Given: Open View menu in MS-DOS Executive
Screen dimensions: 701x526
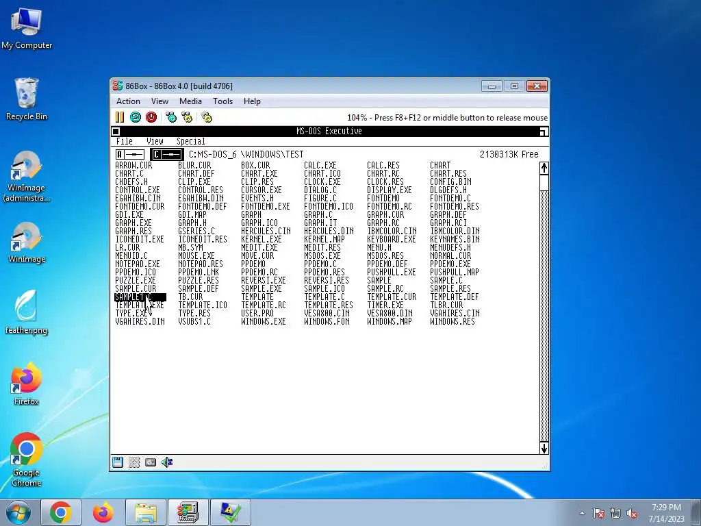Looking at the screenshot, I should (x=155, y=141).
